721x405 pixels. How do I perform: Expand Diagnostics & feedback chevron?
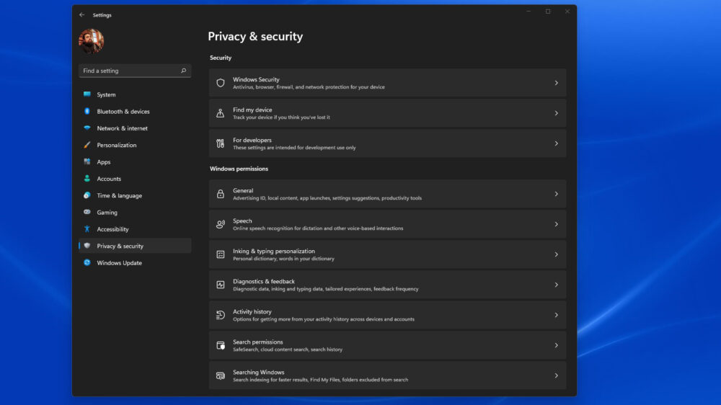pyautogui.click(x=556, y=285)
